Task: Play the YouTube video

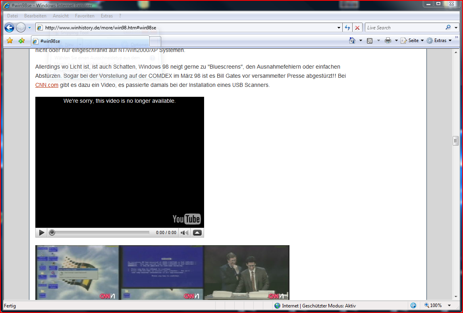Action: tap(42, 232)
